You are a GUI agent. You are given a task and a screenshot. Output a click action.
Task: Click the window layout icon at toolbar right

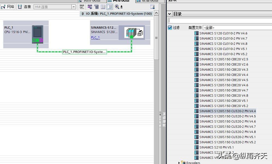(152, 7)
